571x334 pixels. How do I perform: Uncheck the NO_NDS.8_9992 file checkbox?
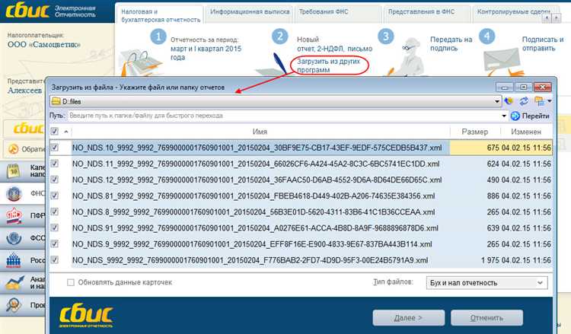tap(55, 212)
